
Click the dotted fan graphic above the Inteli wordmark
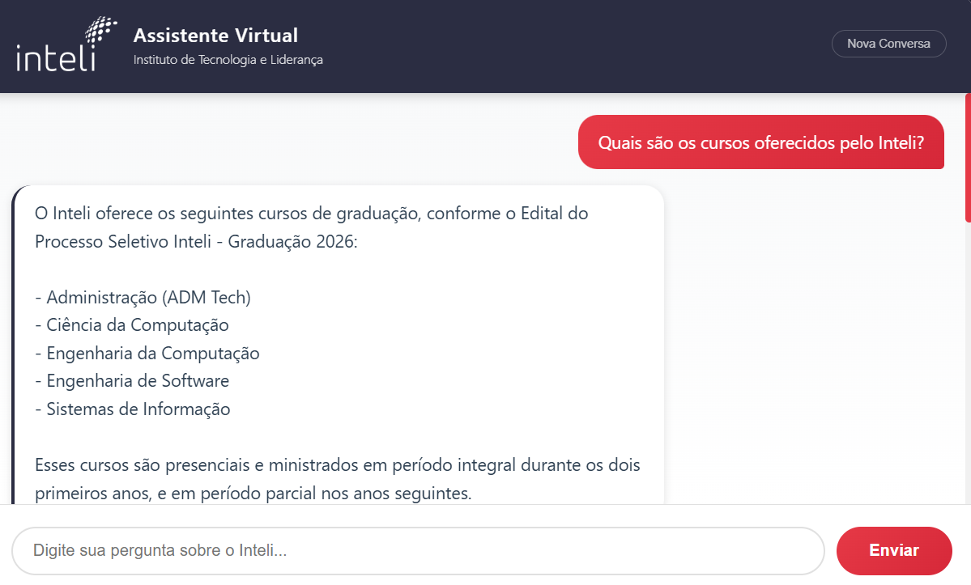(x=99, y=26)
